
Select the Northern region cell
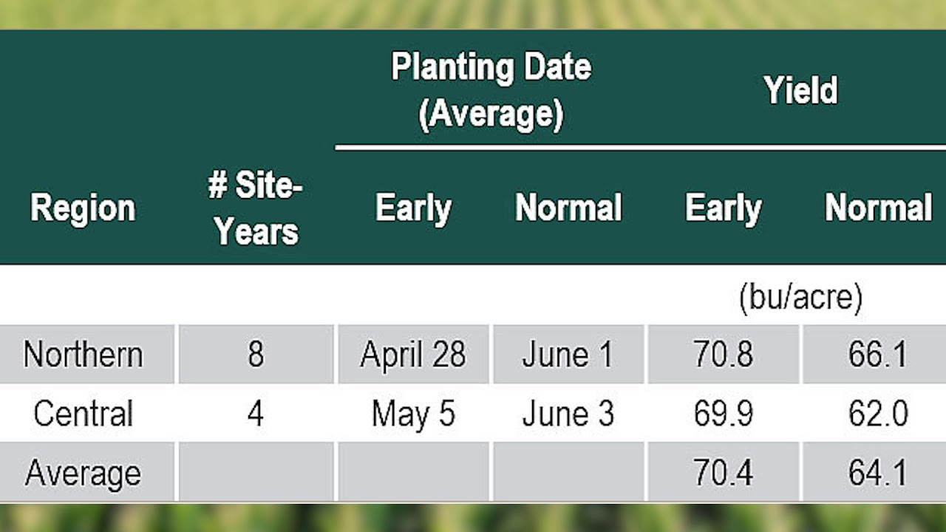83,355
